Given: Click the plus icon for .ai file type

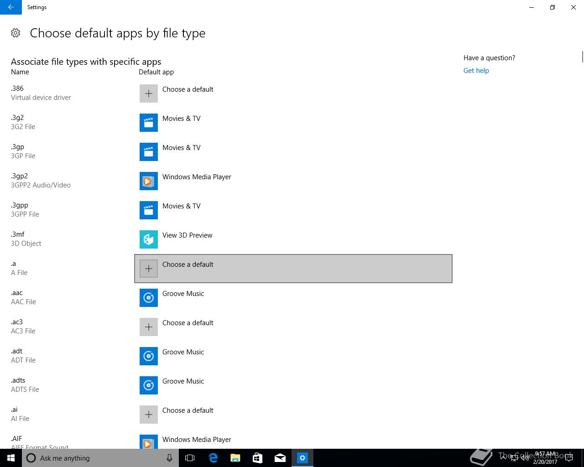Looking at the screenshot, I should [149, 415].
